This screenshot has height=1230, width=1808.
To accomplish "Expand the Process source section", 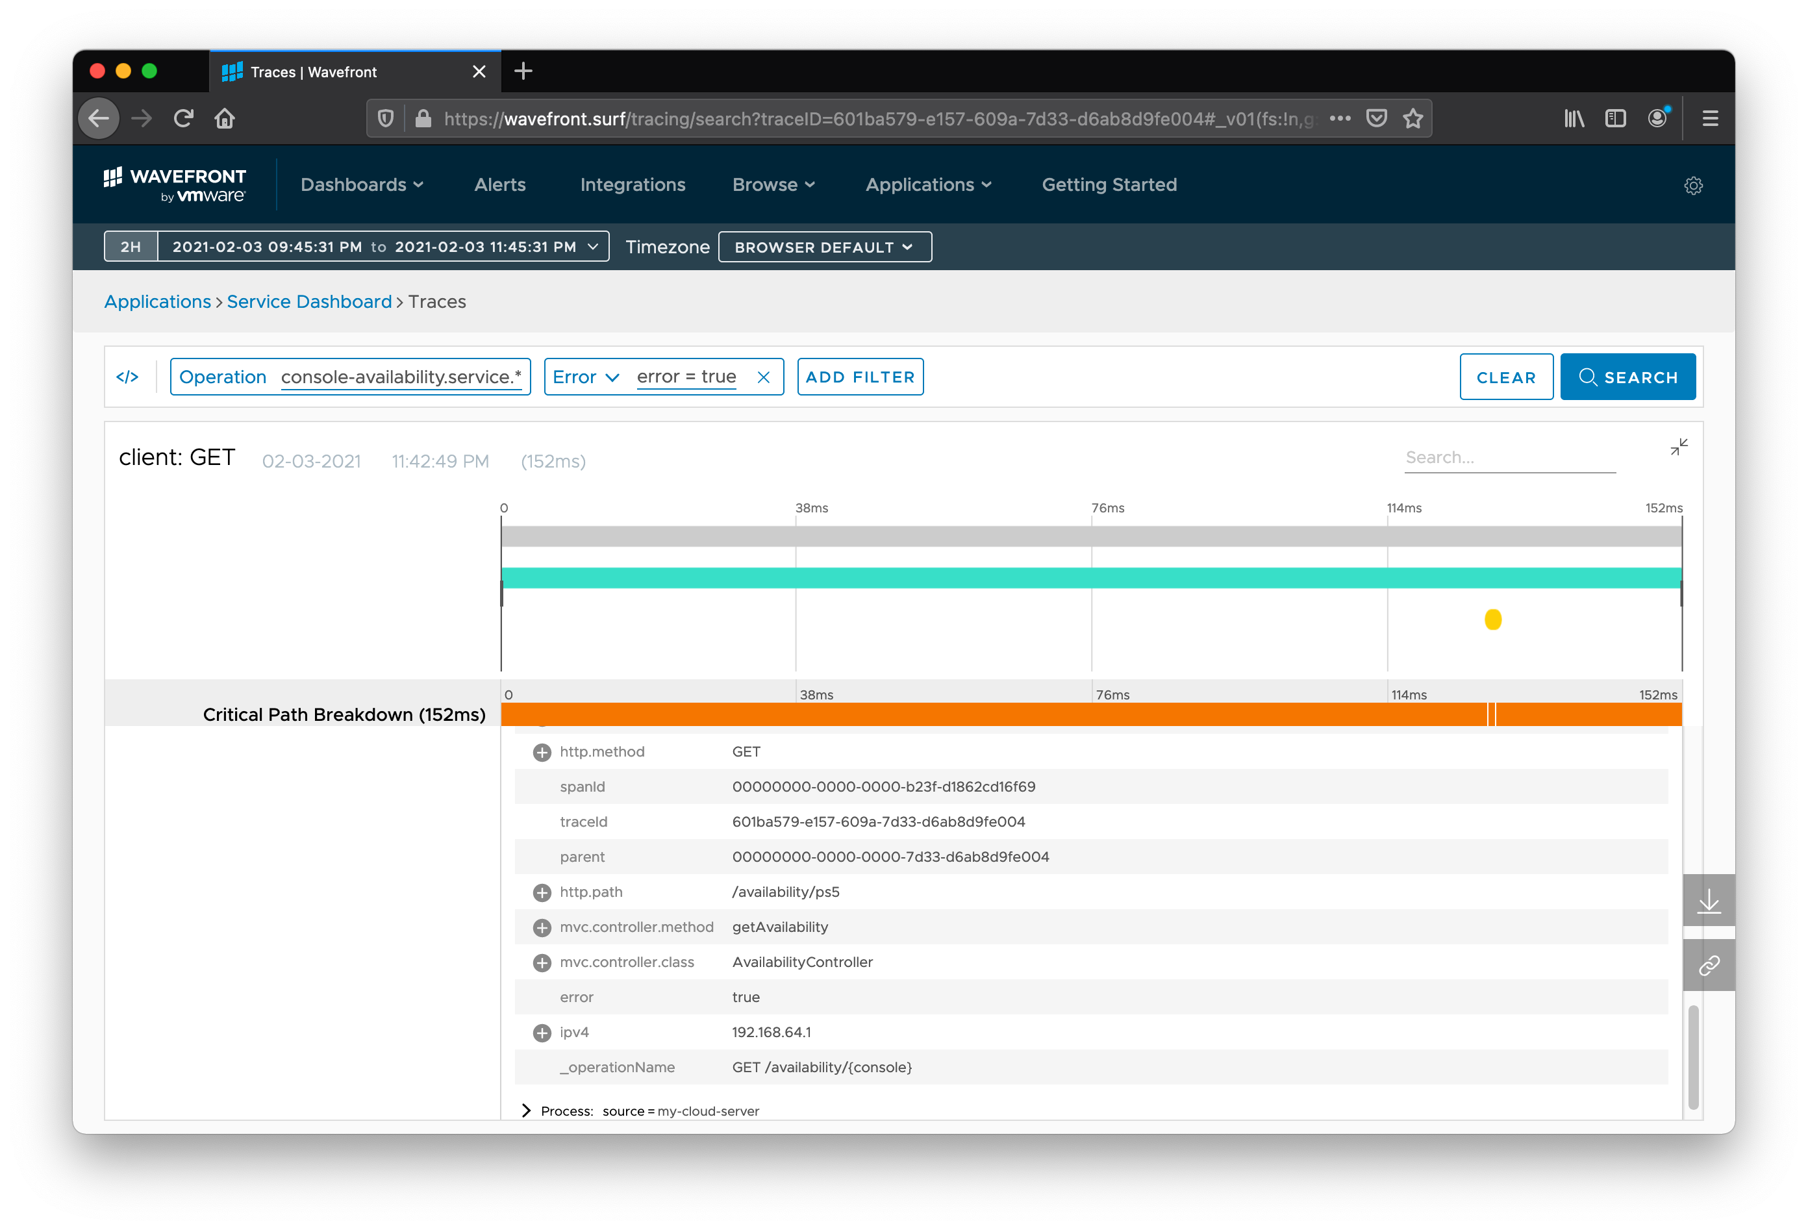I will [x=527, y=1111].
